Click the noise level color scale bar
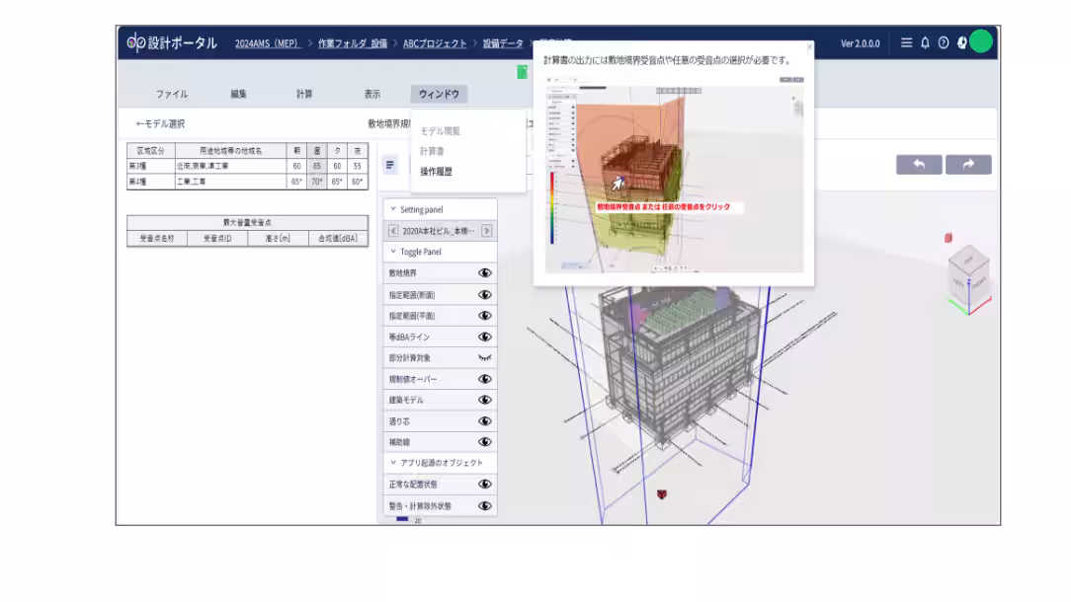 coord(402,518)
